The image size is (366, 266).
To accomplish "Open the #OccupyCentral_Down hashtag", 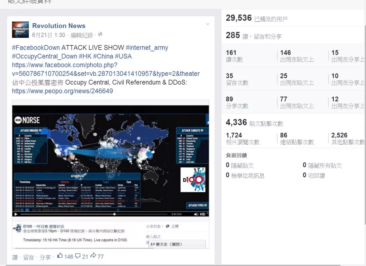I will tap(45, 56).
